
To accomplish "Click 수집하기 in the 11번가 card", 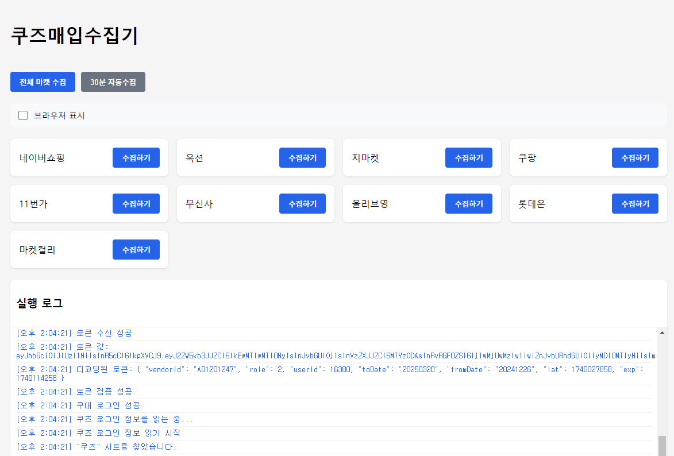I will pyautogui.click(x=136, y=204).
